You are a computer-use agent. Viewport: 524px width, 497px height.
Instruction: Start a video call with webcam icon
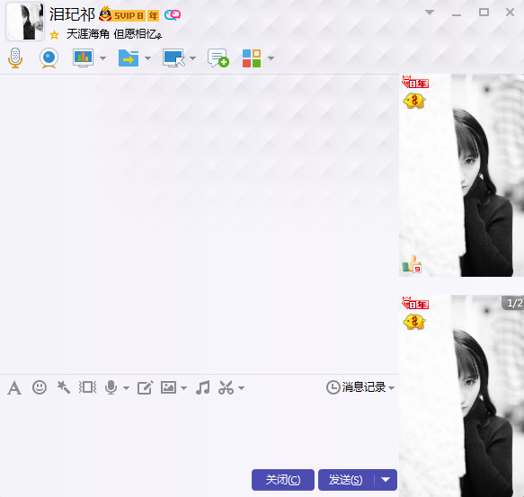point(49,58)
